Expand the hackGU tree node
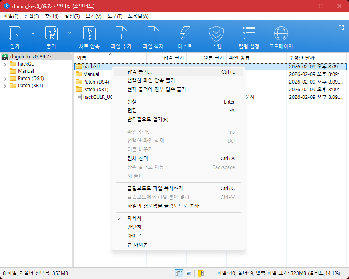 [5, 64]
